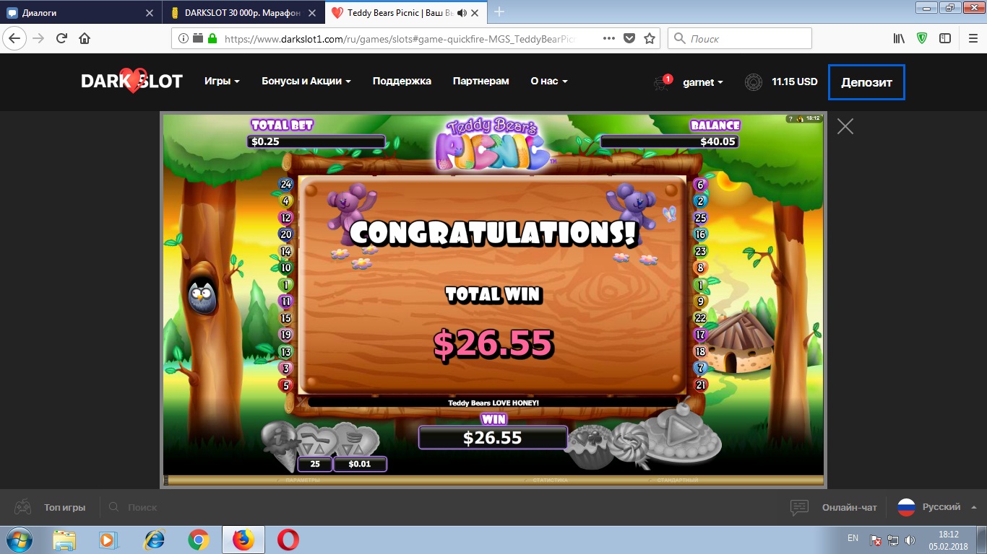Open Opera from the taskbar
Image resolution: width=987 pixels, height=554 pixels.
(288, 540)
